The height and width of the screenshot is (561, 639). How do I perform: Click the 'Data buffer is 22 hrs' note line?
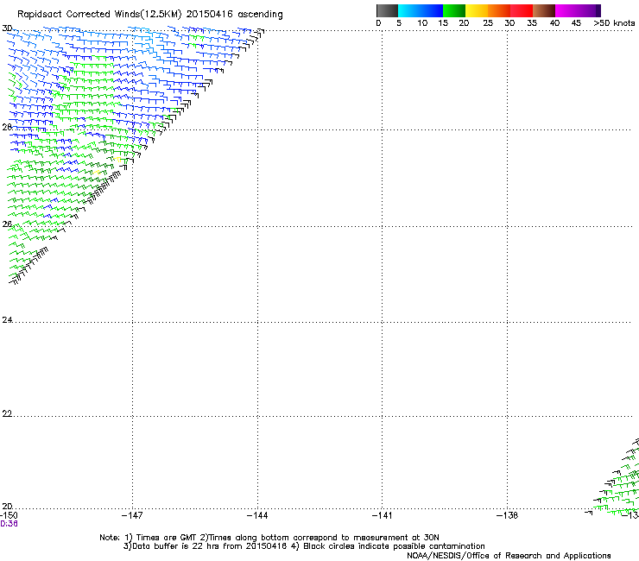point(304,546)
